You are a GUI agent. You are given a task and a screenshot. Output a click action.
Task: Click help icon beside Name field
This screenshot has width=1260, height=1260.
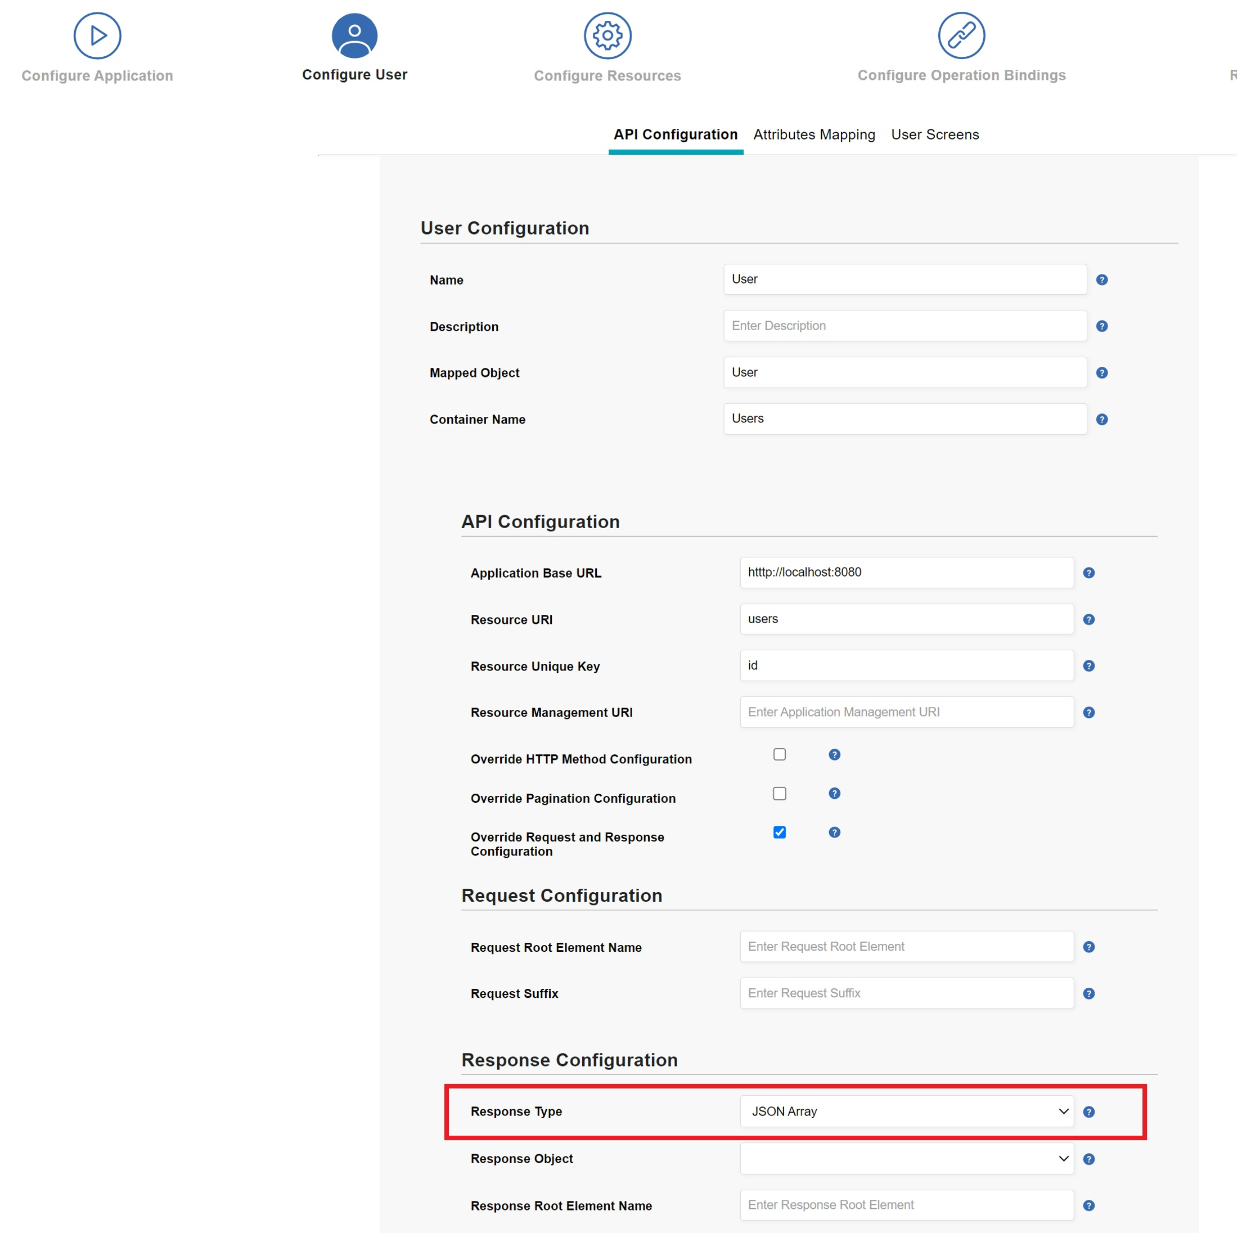pos(1101,280)
